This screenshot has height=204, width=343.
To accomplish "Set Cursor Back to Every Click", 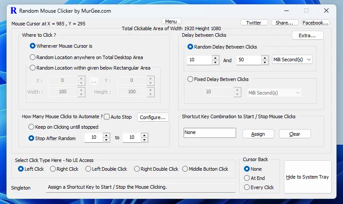I will tap(259, 187).
